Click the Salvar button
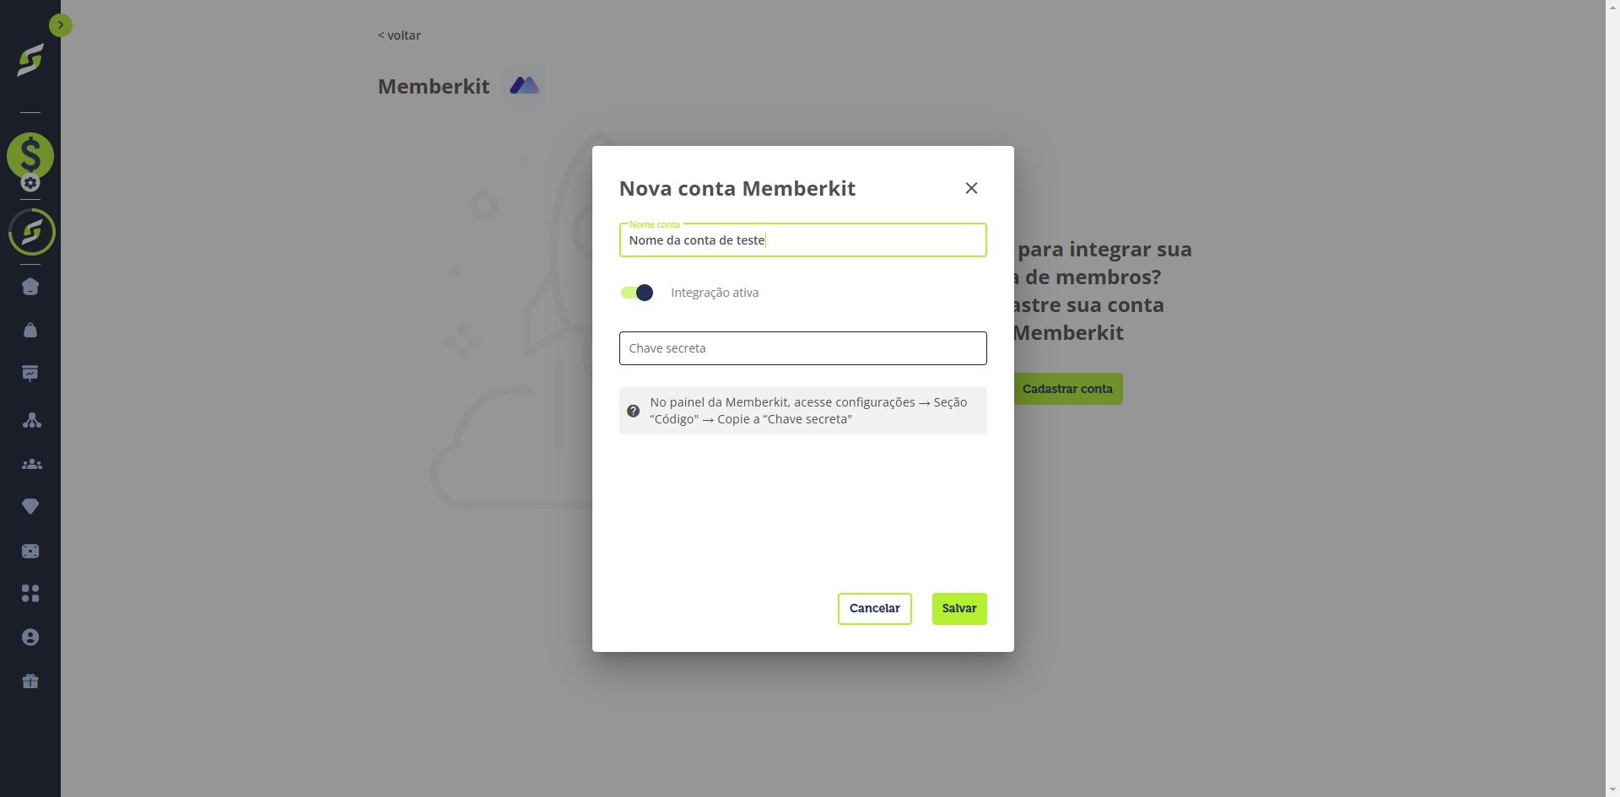Screen dimensions: 1620x797 tap(959, 609)
